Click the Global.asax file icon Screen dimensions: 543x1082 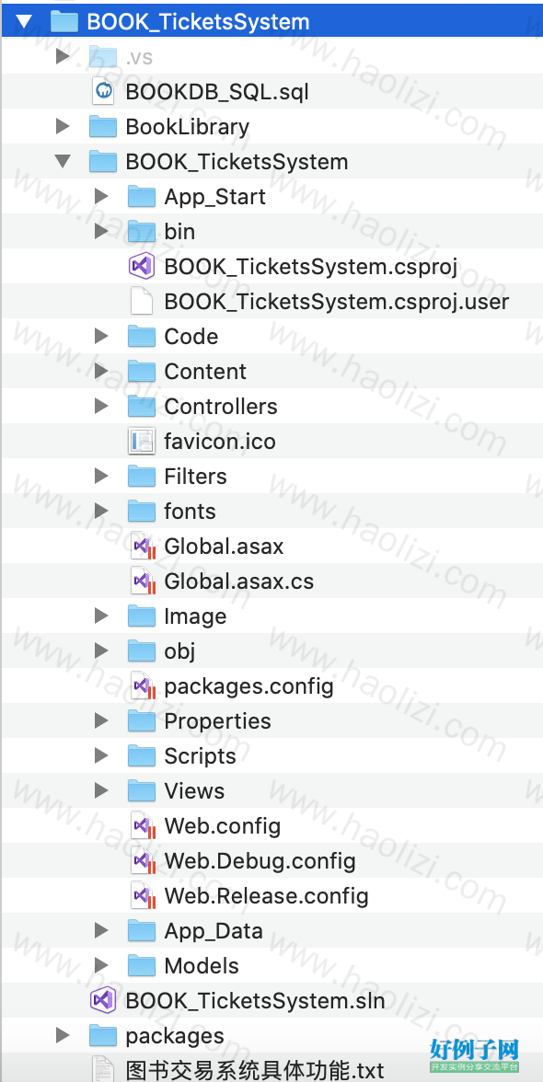click(x=143, y=546)
